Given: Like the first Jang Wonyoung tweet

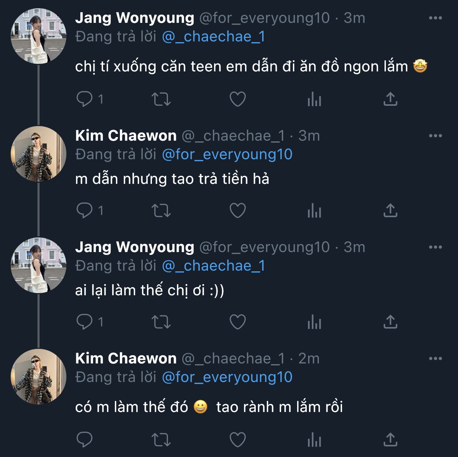Looking at the screenshot, I should click(238, 99).
